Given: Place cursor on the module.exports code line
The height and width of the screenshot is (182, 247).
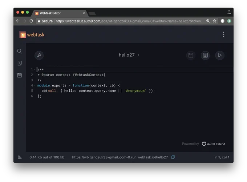Looking at the screenshot, I should tap(78, 85).
